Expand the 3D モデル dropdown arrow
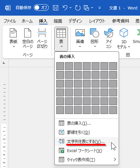This screenshot has width=140, height=168. coord(129,47)
